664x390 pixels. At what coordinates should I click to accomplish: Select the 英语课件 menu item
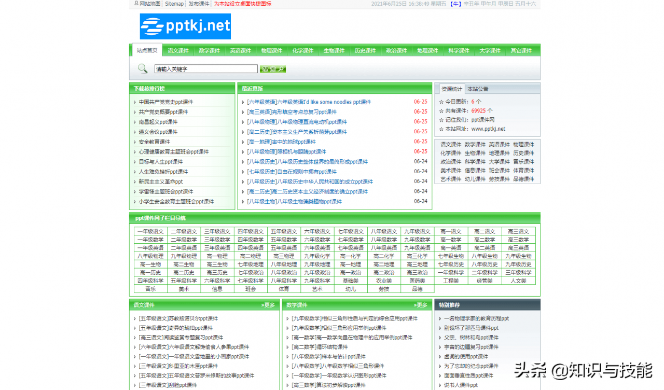tap(240, 50)
